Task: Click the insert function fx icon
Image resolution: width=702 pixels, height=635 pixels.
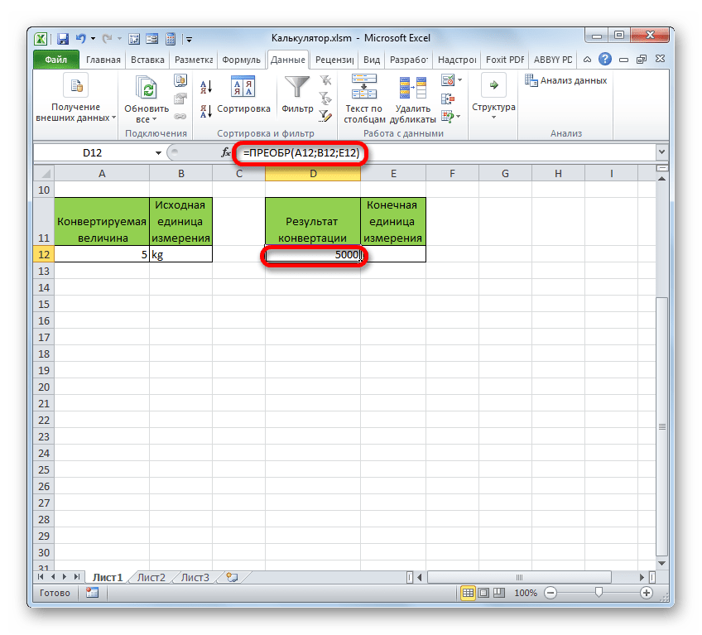Action: [x=226, y=152]
